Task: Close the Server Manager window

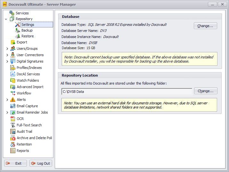Action: point(222,4)
